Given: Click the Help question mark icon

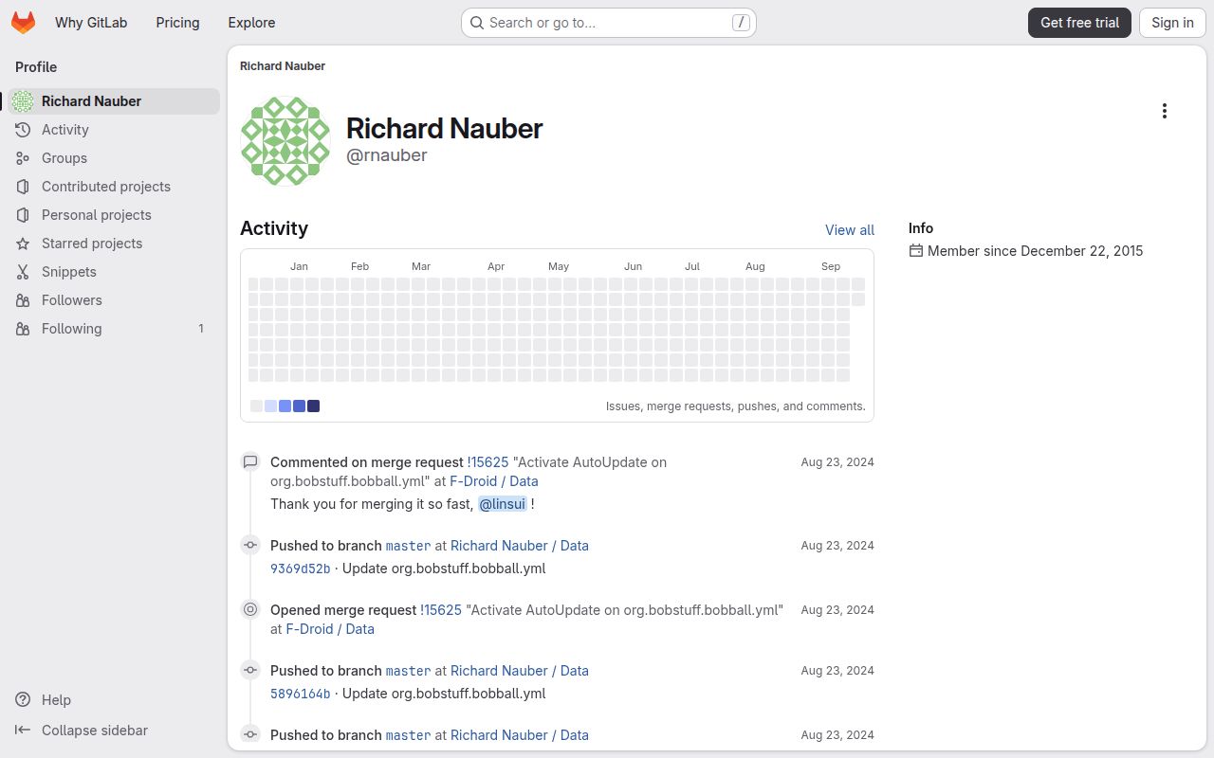Looking at the screenshot, I should click(23, 700).
